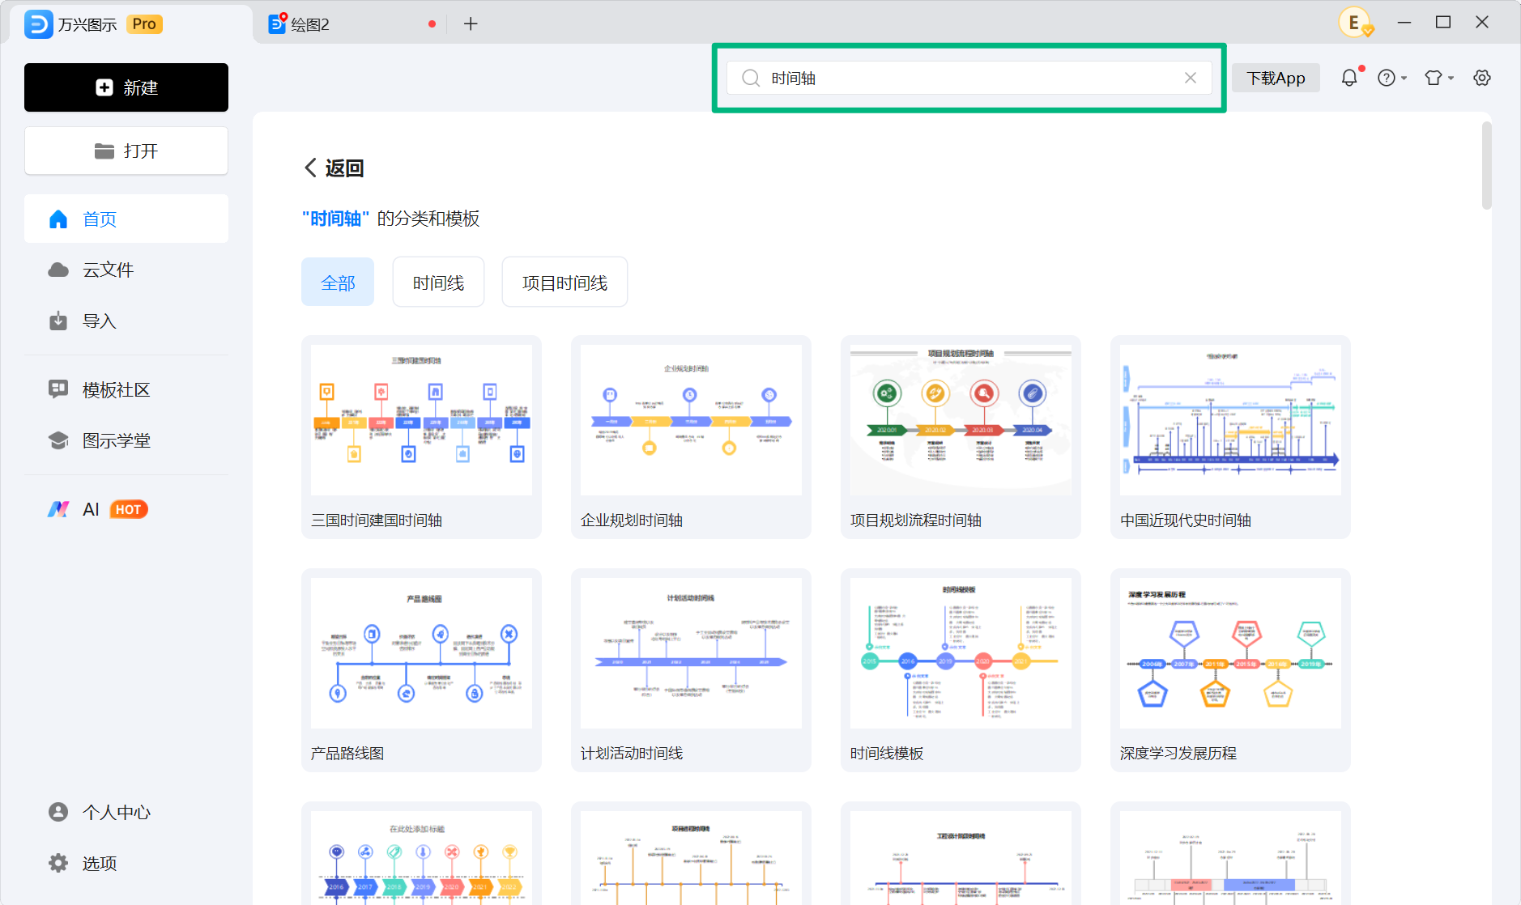
Task: Click the 下载App button
Action: tap(1276, 78)
